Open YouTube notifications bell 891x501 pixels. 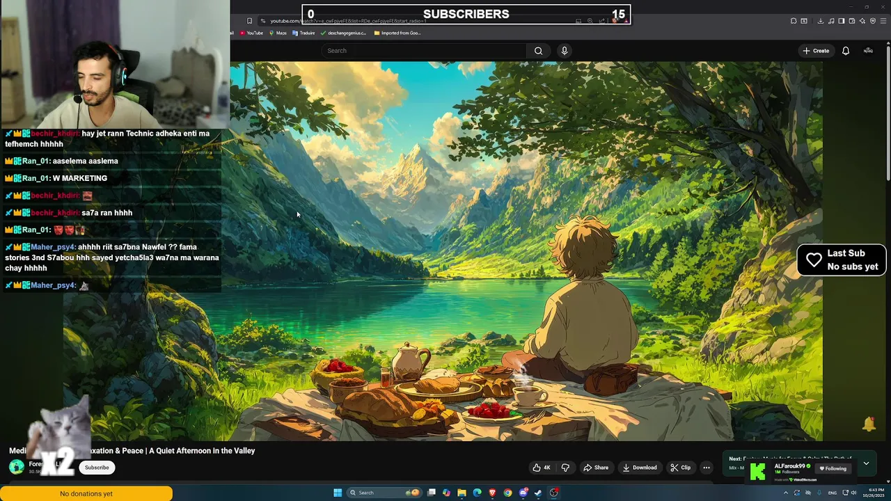846,51
